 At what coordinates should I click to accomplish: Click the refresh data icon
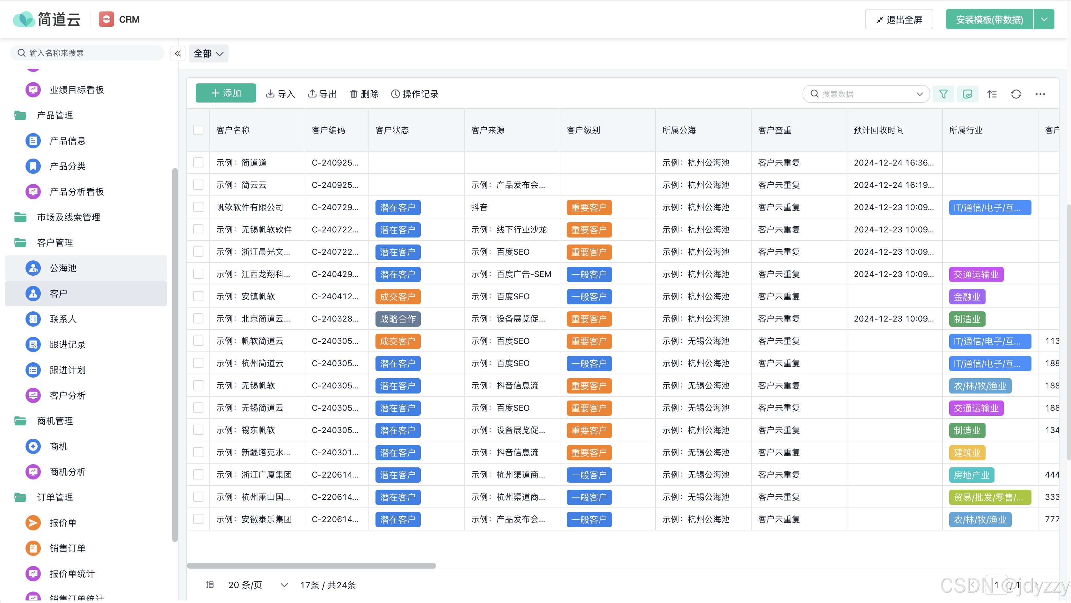click(1016, 94)
